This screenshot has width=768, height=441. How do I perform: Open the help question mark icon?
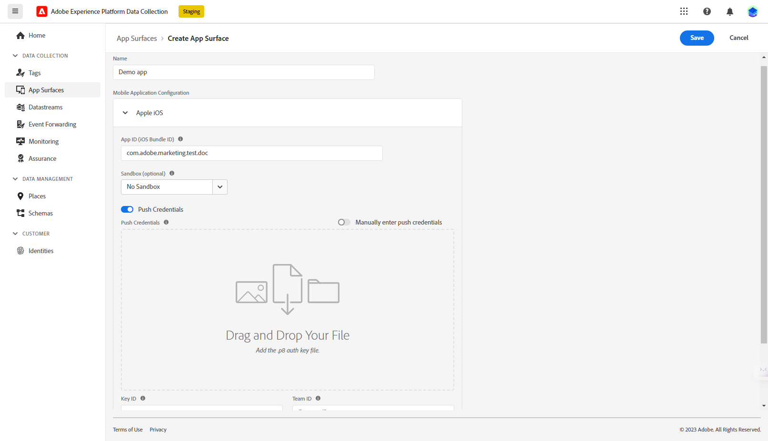click(707, 11)
